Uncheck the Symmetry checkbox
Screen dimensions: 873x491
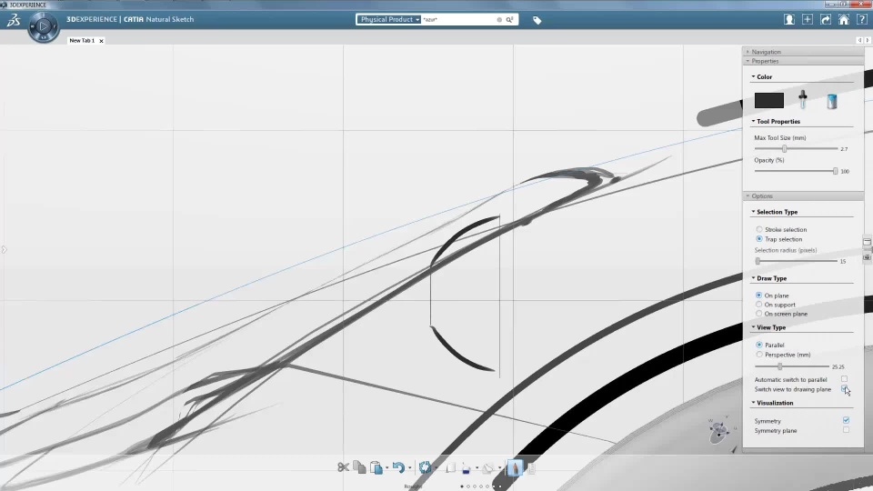[x=846, y=420]
